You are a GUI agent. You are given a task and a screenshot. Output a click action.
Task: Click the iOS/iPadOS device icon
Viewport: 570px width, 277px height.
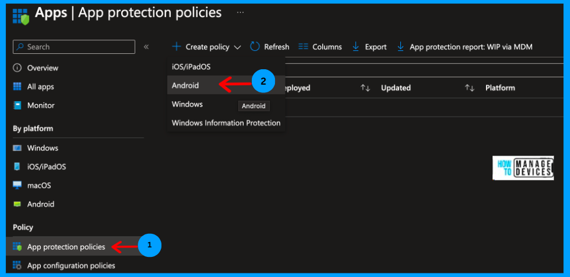pyautogui.click(x=17, y=167)
